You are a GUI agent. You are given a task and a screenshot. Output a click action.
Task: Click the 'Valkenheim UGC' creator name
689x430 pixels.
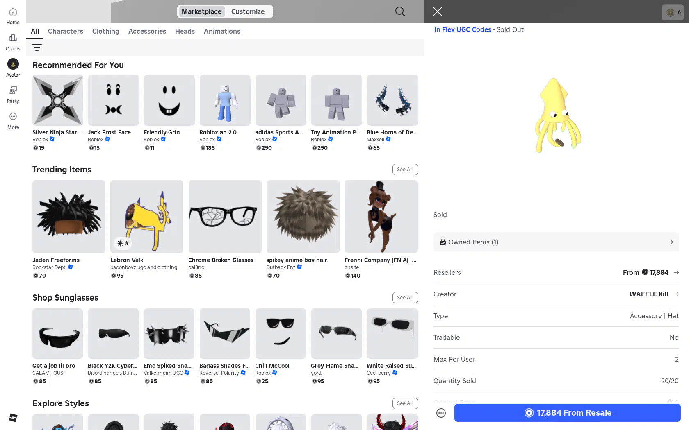[x=163, y=373]
